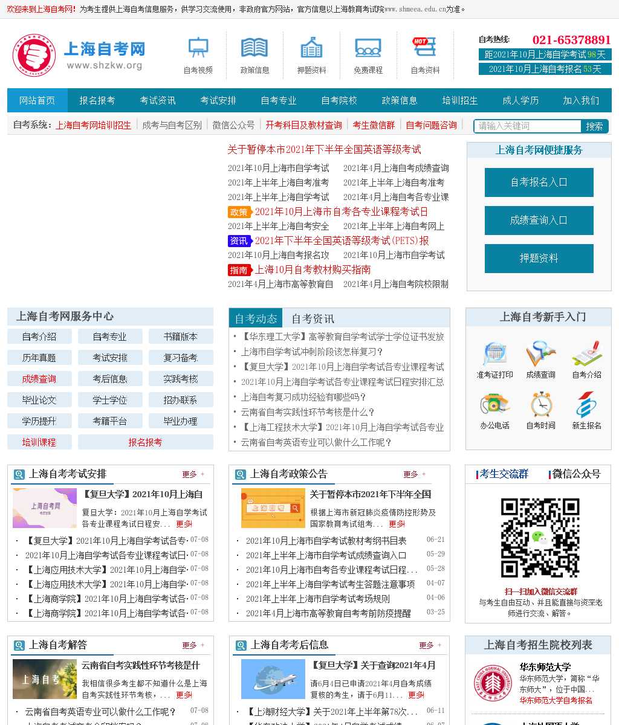Open 加入我们 in the navigation bar
This screenshot has height=725, width=619.
(581, 100)
